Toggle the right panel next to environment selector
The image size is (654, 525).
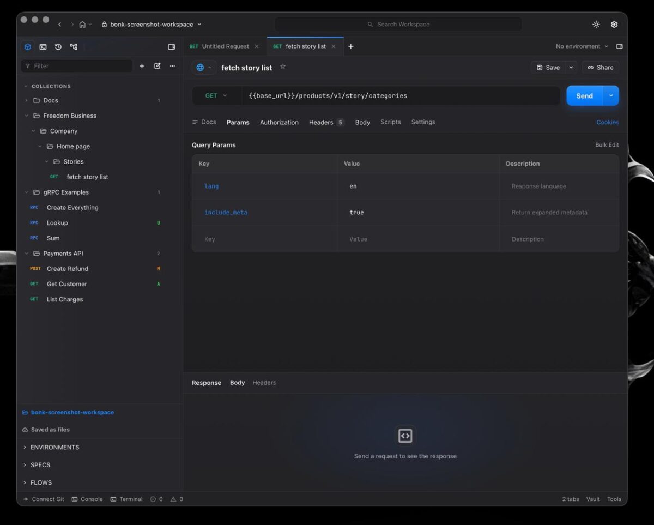click(x=619, y=46)
